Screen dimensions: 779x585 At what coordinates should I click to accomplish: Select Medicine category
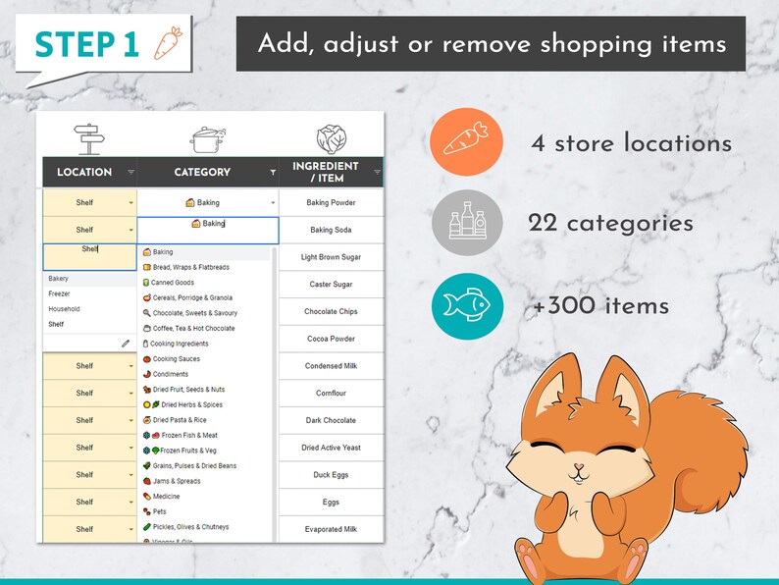[x=205, y=496]
